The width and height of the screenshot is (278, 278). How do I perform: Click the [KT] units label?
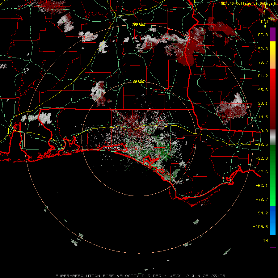coord(263,21)
